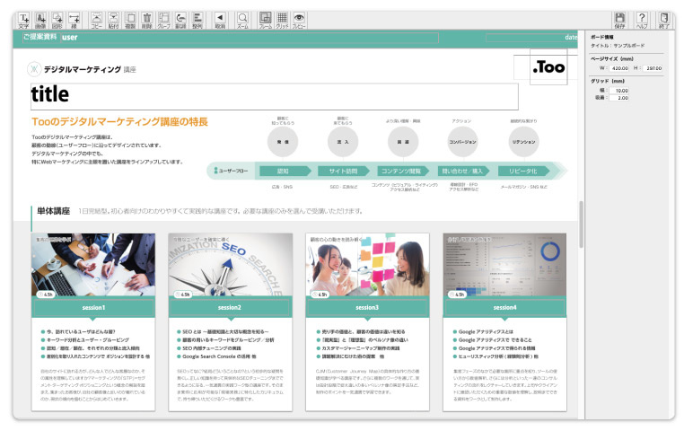Image resolution: width=684 pixels, height=431 pixels.
Task: Open the ヘルプ question mark help
Action: [x=642, y=20]
